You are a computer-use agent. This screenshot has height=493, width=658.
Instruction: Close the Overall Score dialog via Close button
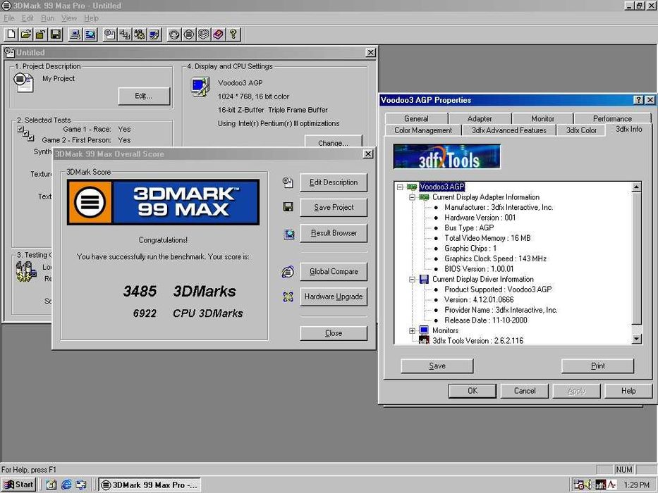click(x=334, y=333)
